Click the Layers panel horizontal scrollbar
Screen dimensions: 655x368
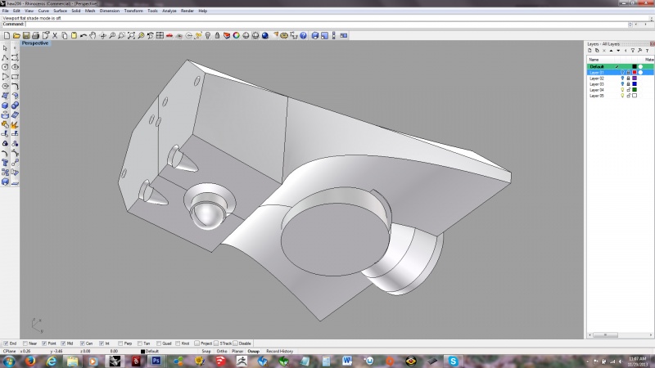pyautogui.click(x=605, y=334)
